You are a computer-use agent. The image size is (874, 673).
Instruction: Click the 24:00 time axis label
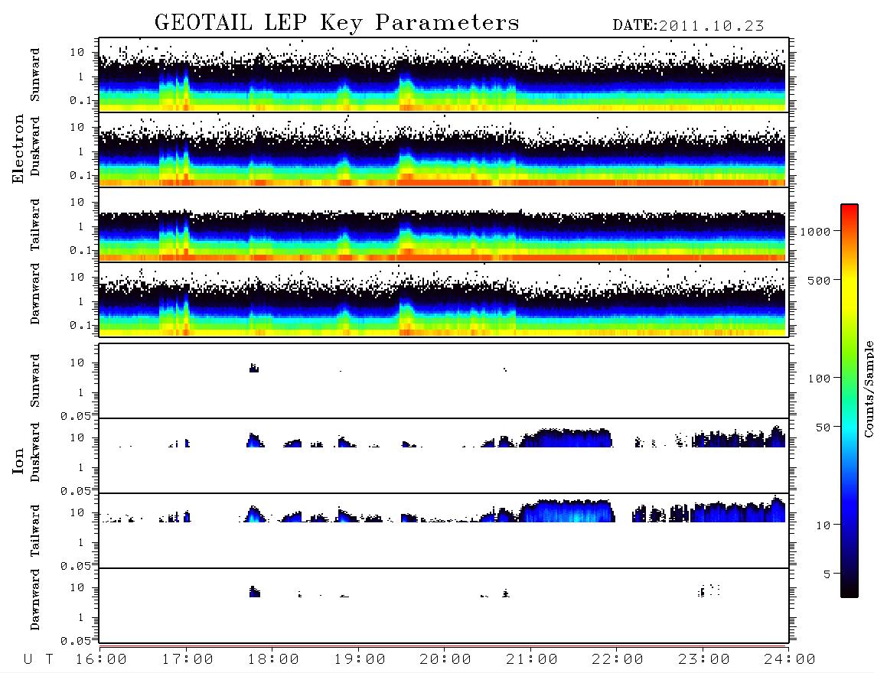790,660
